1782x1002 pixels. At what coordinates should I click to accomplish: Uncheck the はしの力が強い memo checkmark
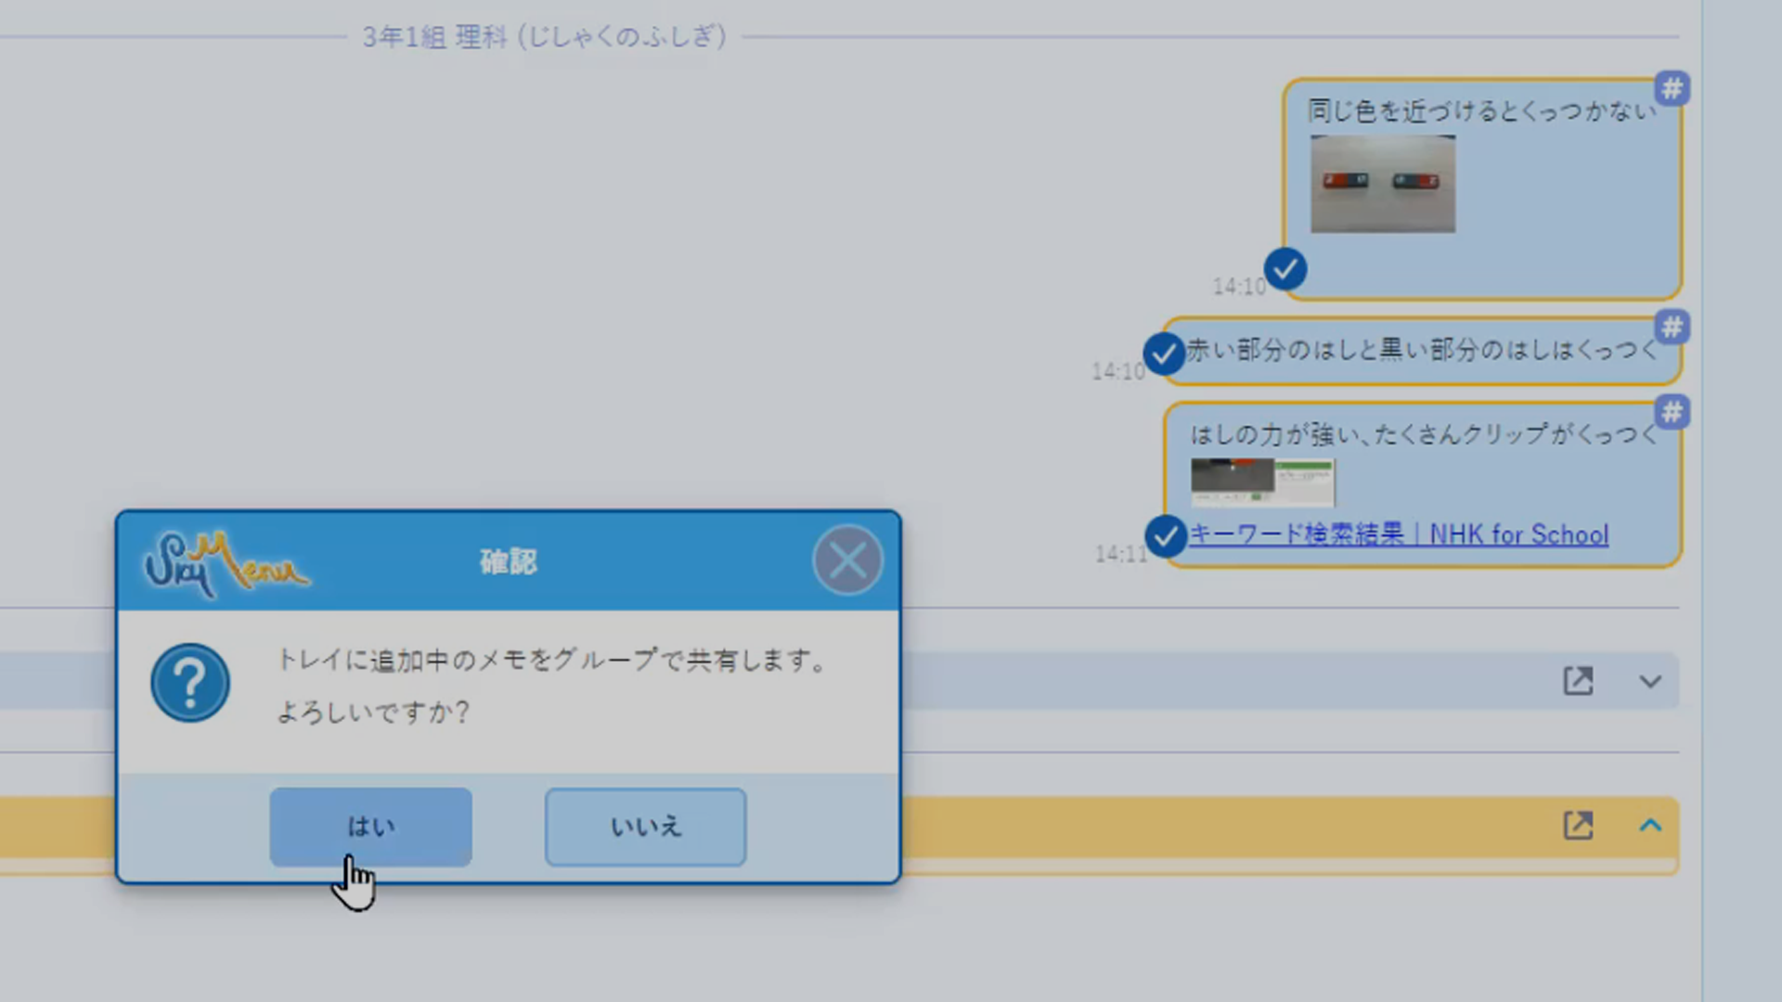[x=1165, y=536]
